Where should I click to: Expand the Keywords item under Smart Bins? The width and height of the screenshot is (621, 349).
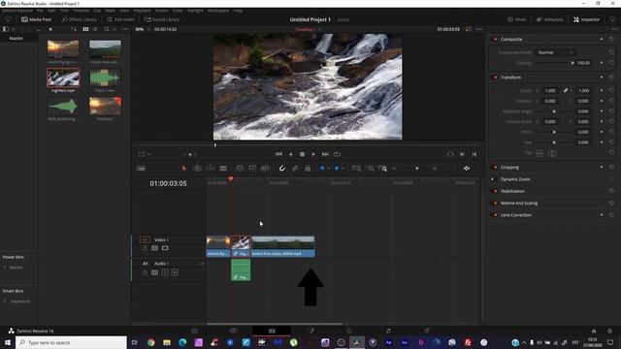5,301
